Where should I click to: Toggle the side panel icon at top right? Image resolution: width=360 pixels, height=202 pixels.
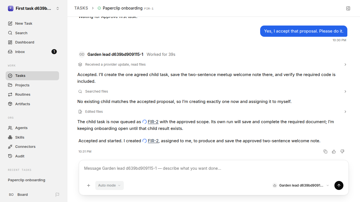point(348,8)
